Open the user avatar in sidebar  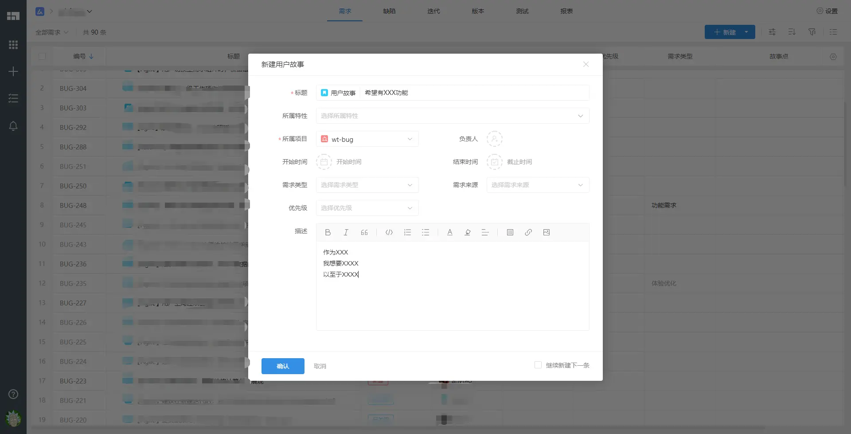click(x=13, y=418)
